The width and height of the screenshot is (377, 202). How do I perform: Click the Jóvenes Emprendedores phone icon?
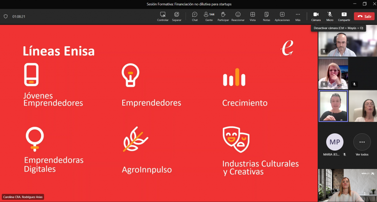pyautogui.click(x=31, y=75)
